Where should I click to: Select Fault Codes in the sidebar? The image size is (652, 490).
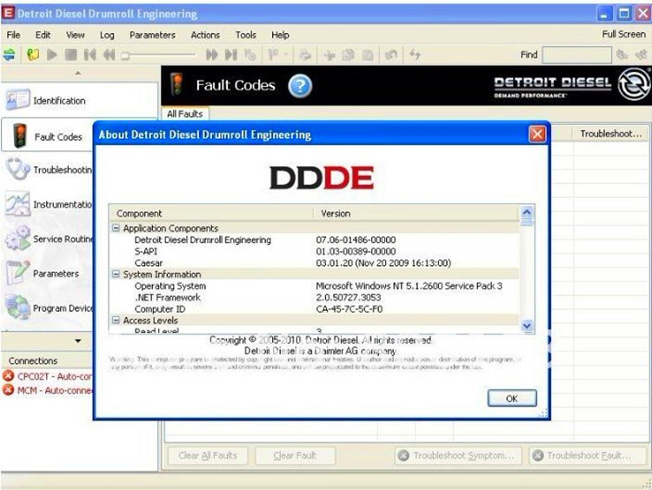pos(48,136)
